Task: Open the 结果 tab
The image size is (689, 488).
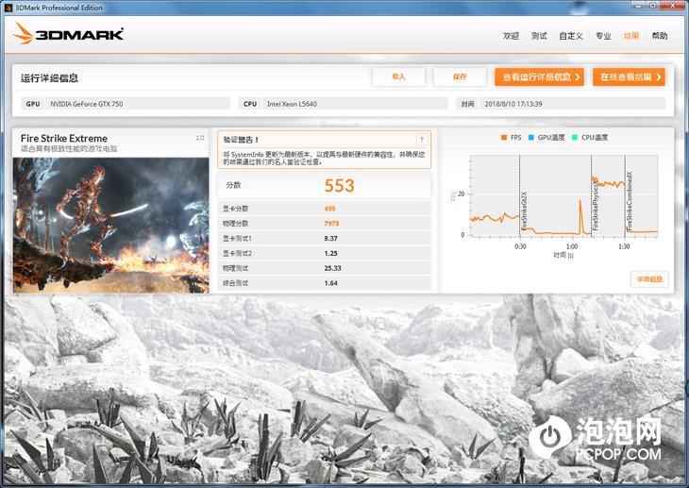Action: pyautogui.click(x=631, y=36)
